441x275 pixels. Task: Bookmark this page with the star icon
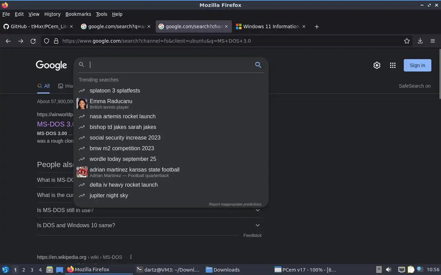click(x=407, y=41)
